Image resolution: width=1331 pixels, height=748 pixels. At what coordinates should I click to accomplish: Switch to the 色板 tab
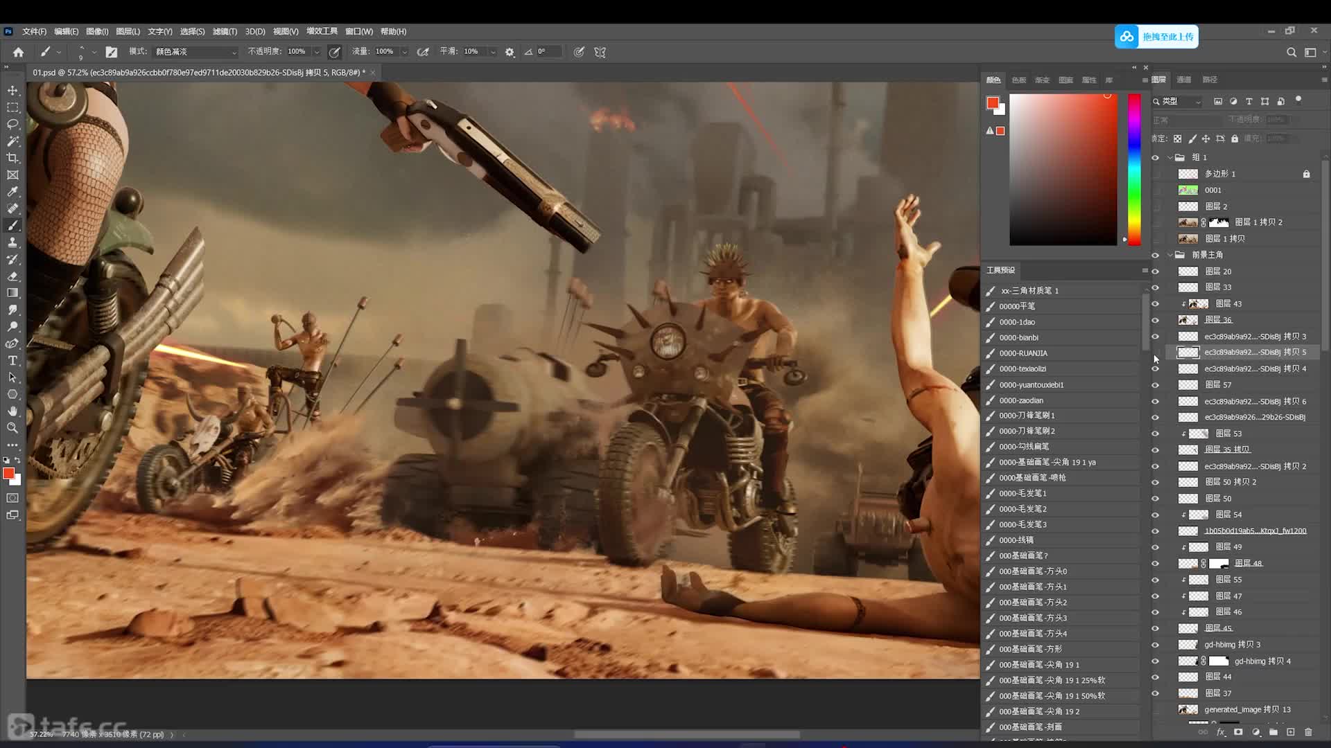(1018, 80)
